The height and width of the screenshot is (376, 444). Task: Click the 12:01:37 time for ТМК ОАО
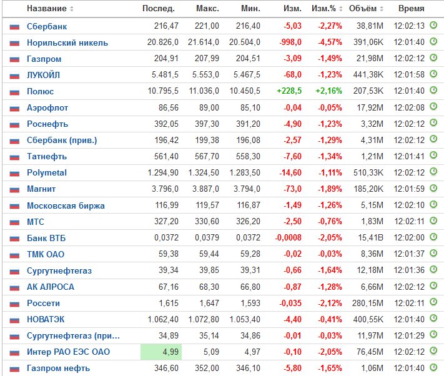[x=409, y=254]
